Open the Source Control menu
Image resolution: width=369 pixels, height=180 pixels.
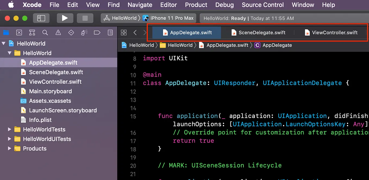(263, 5)
